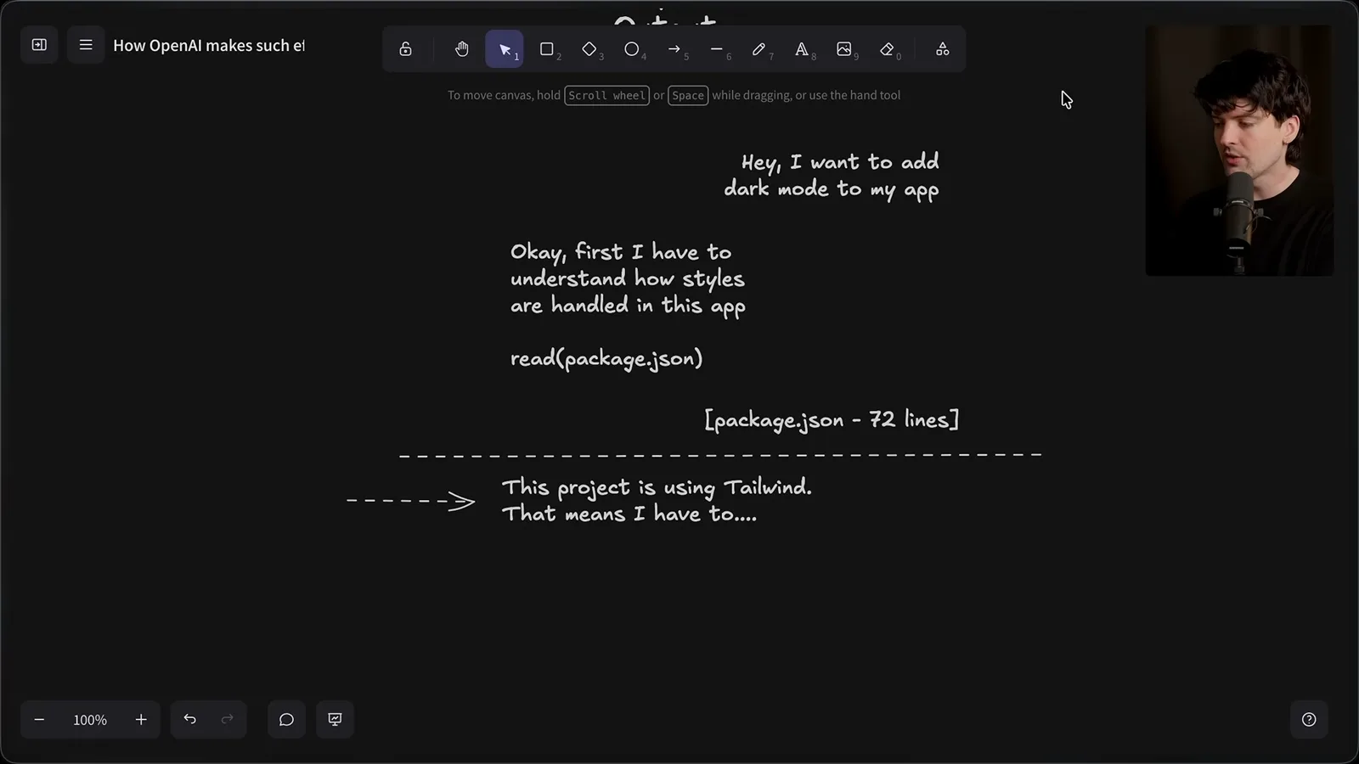Zoom out with the minus button

39,720
